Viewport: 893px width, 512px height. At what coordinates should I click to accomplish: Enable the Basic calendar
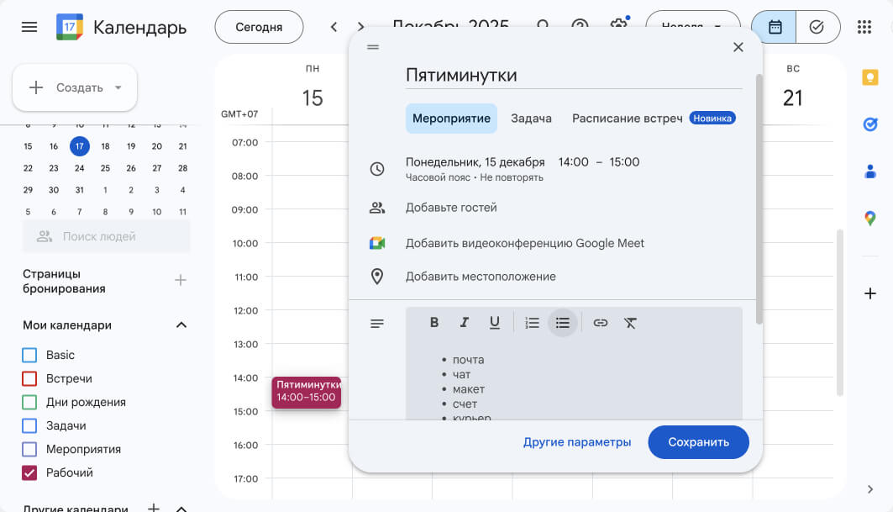(x=29, y=355)
